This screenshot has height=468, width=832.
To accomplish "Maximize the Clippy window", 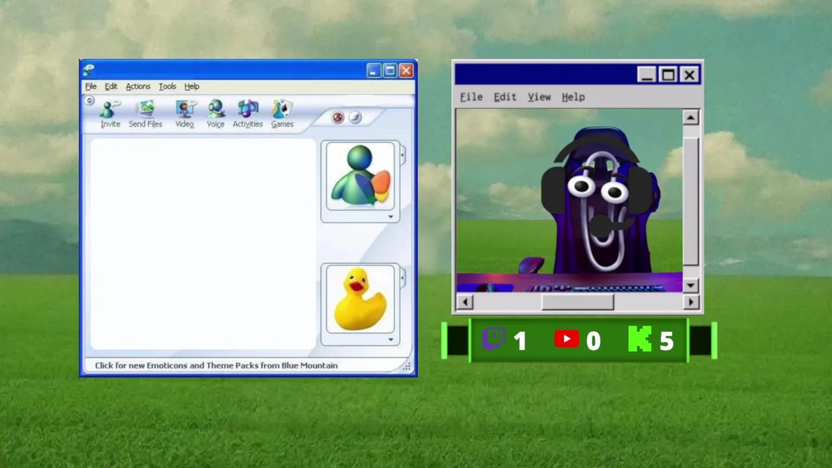I will (668, 75).
